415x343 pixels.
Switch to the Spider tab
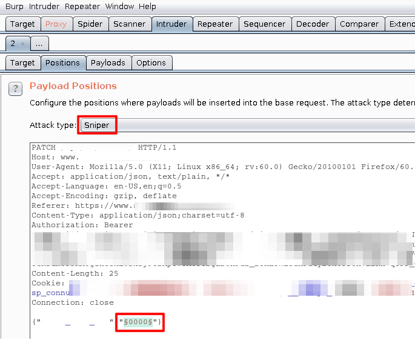[90, 24]
